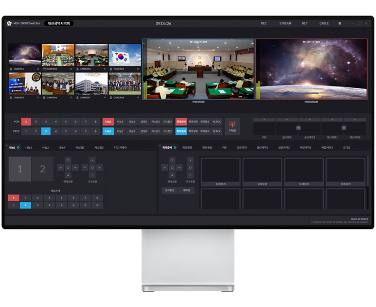Move position down in the 회의준비 panel
Viewport: 376px width, 307px height.
(172, 175)
